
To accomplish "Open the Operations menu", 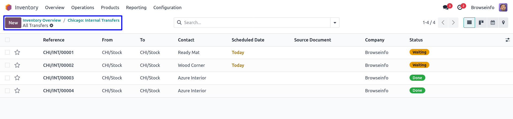I will pyautogui.click(x=83, y=7).
